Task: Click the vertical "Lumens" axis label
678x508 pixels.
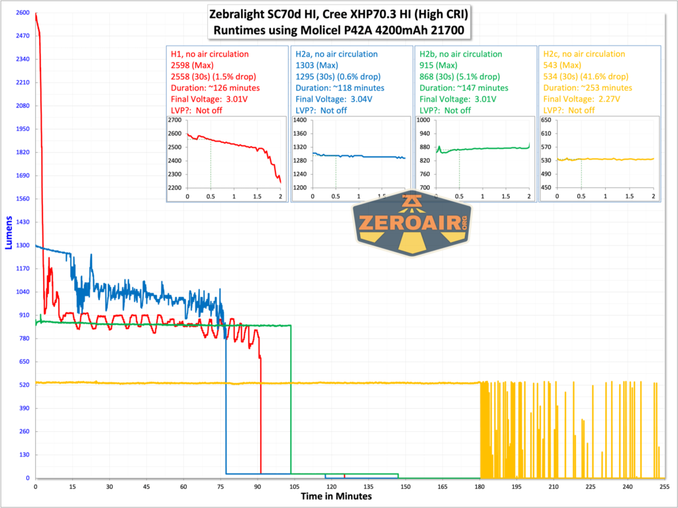Action: 9,232
